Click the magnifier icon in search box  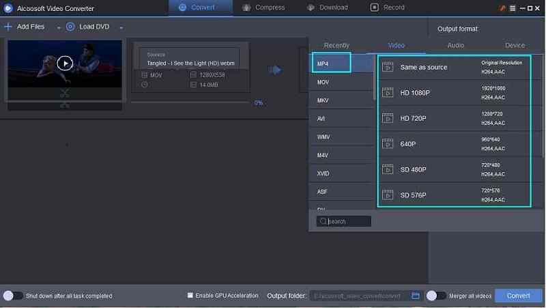pos(323,221)
